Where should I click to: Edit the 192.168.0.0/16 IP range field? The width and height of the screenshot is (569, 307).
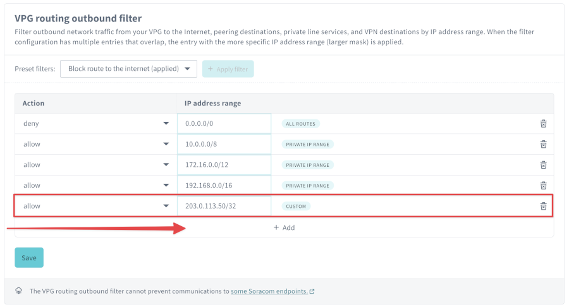pos(224,186)
